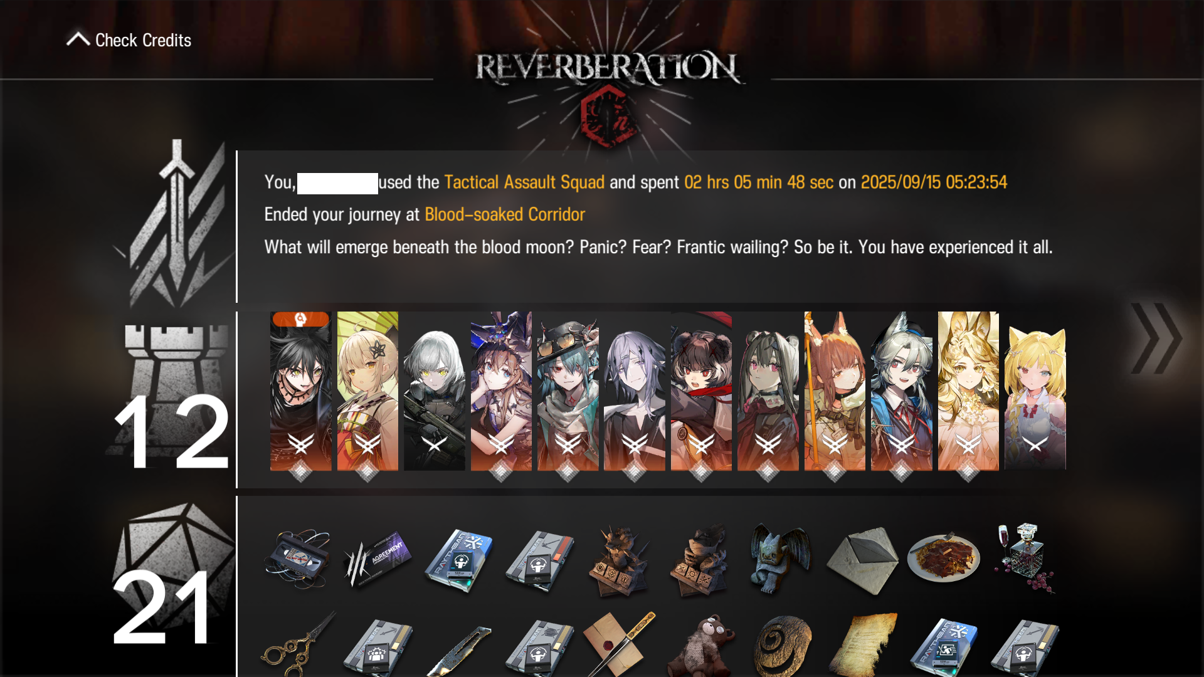Click the torn parchment scroll relic
This screenshot has width=1204, height=677.
863,646
